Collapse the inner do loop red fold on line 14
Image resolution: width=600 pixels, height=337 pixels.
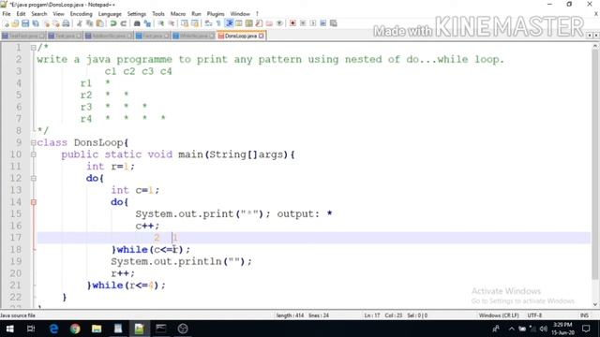(x=34, y=202)
